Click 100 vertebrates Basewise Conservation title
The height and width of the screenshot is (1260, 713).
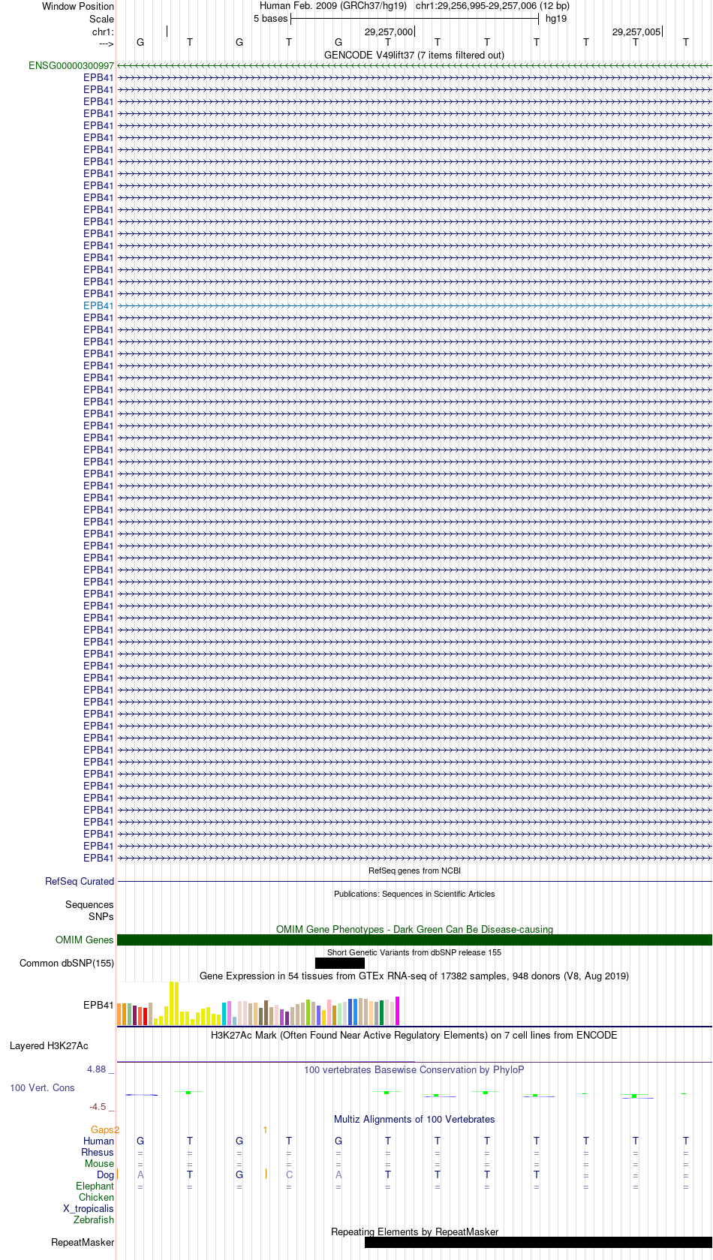(414, 1069)
